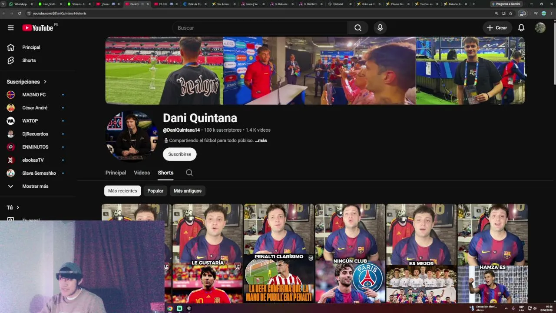This screenshot has width=556, height=313.
Task: Select the Más recientes filter chip
Action: [122, 191]
